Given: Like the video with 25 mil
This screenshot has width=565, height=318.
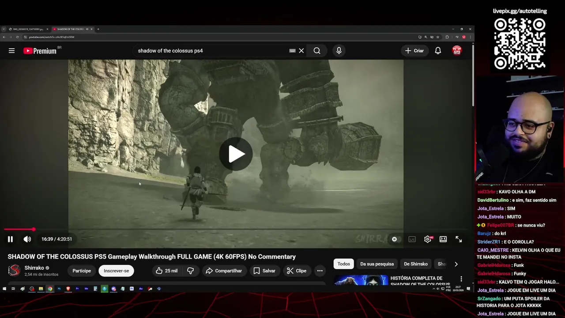Looking at the screenshot, I should (x=167, y=271).
